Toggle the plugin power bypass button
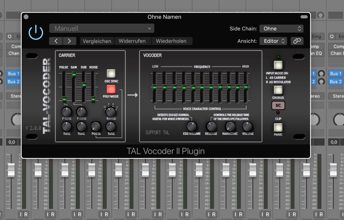 pyautogui.click(x=36, y=32)
